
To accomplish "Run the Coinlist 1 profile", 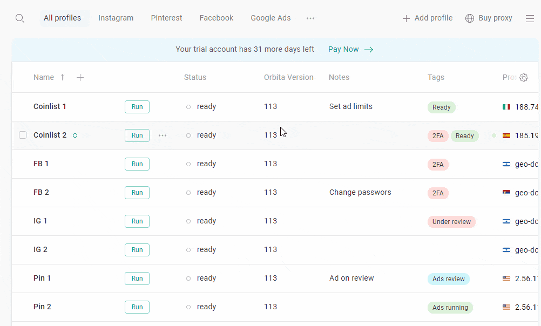I will (x=137, y=107).
